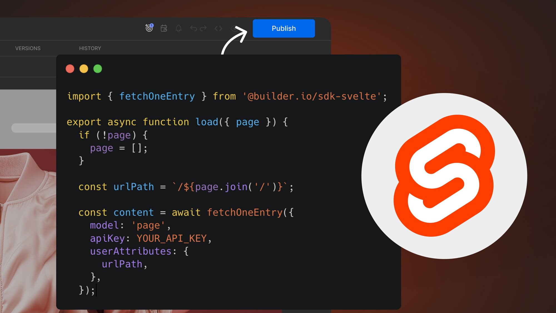Click the '@builder.io/sdk-svelte' import string

(311, 96)
